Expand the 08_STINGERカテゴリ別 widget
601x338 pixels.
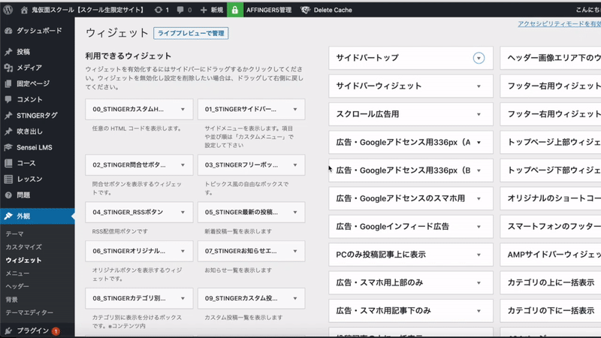pyautogui.click(x=183, y=298)
